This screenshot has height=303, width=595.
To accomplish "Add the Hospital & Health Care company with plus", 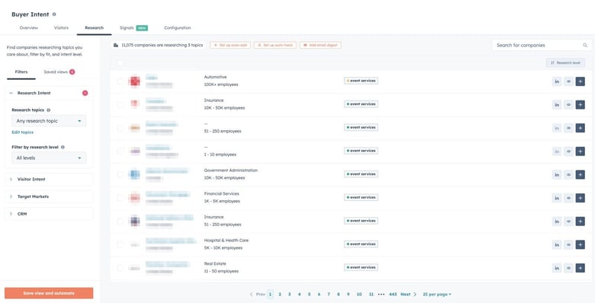I will point(580,244).
